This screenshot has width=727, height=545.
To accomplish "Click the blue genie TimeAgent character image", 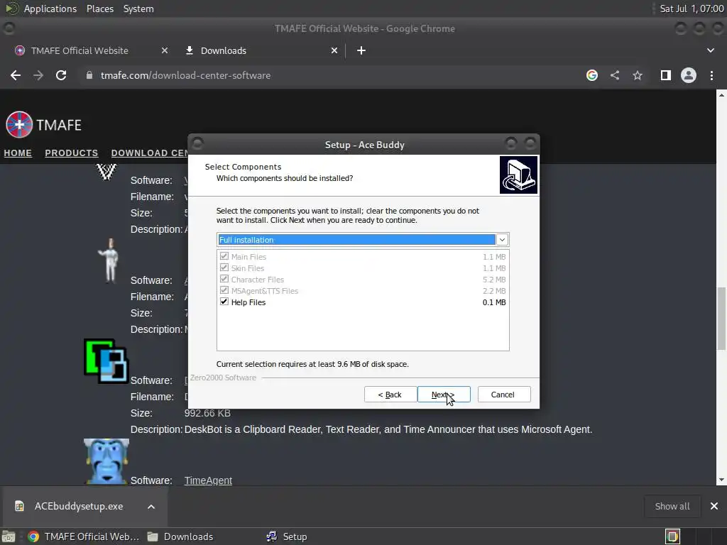I will click(x=106, y=461).
